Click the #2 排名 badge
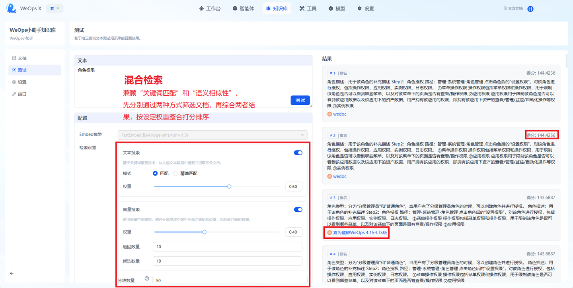Screen dimensions: 573x288 (x=338, y=135)
